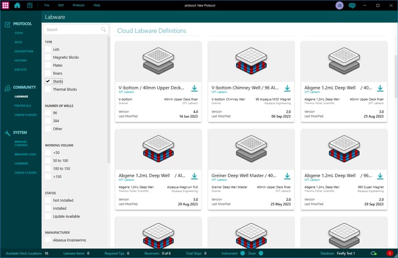Open the V-bottom / 40mm Upper Deck thumbnail
Viewport: 398px width, 258px height.
(159, 61)
